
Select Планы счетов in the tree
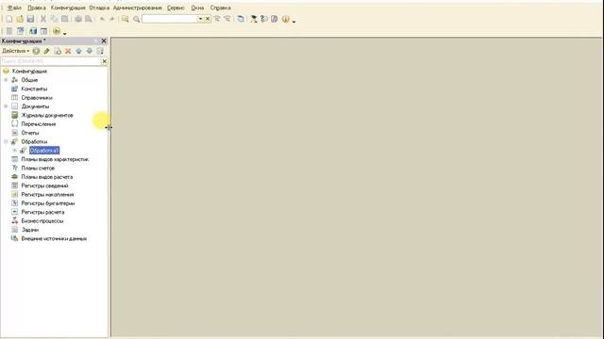(x=38, y=168)
